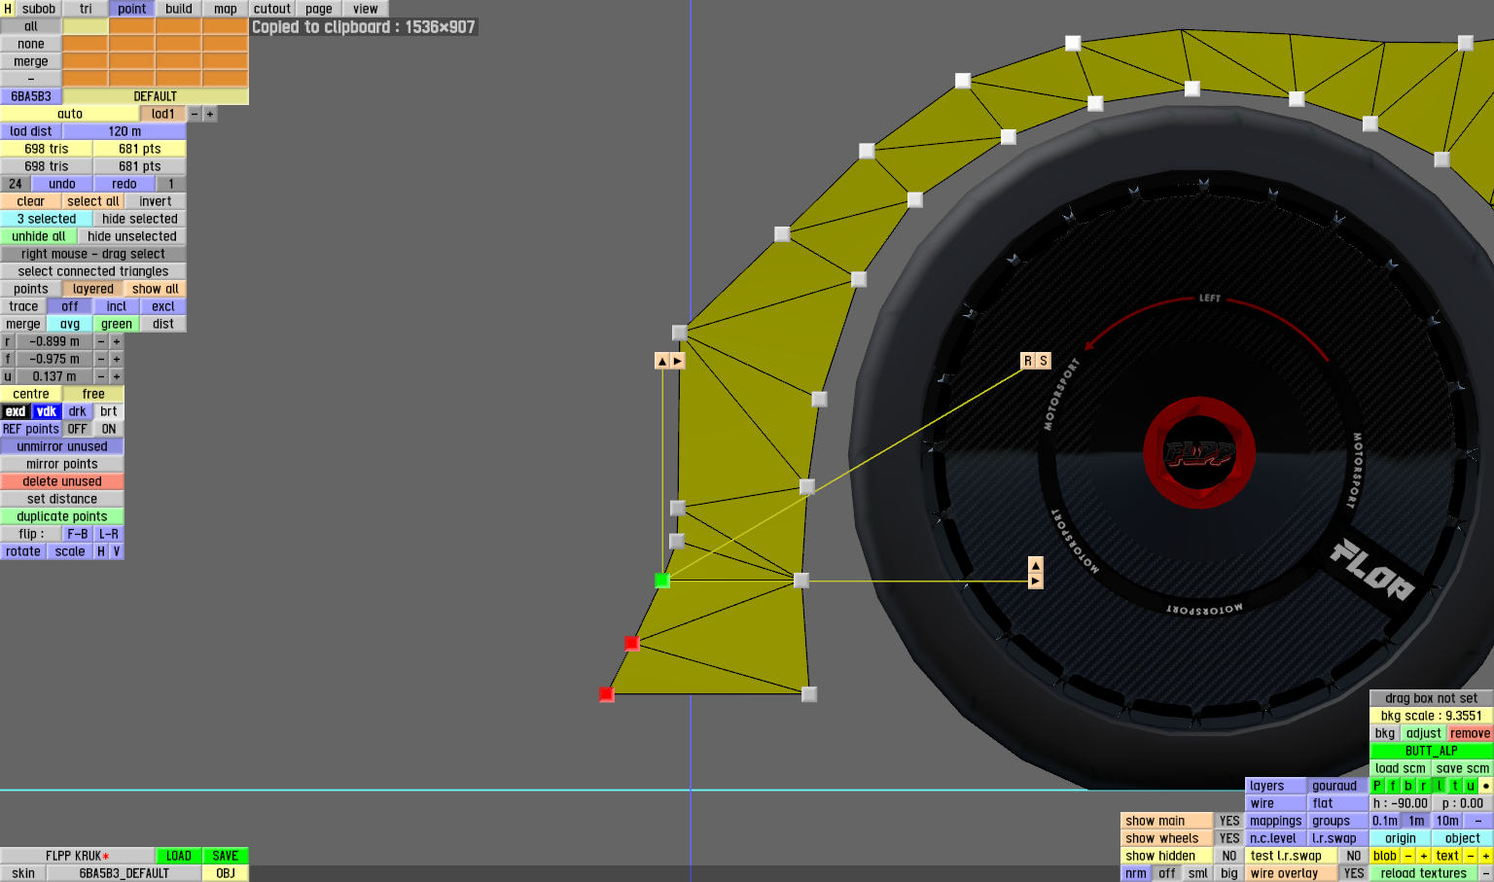This screenshot has width=1494, height=882.
Task: Open the tri tab
Action: tap(86, 9)
